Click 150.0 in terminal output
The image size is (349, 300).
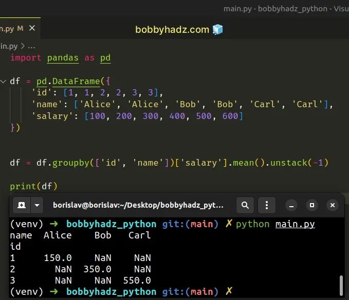click(x=58, y=258)
